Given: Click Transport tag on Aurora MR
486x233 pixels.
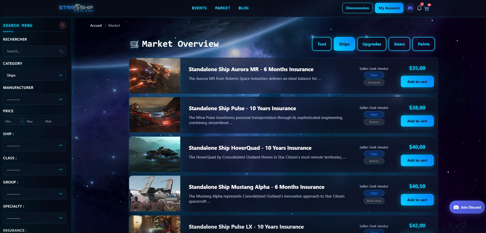Looking at the screenshot, I should 374,82.
